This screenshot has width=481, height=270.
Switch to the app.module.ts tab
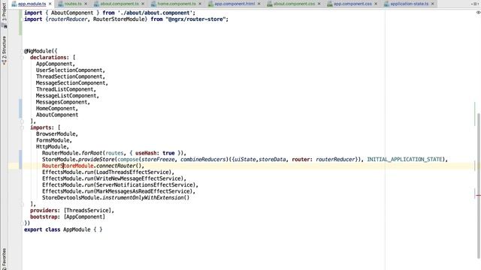coord(32,4)
